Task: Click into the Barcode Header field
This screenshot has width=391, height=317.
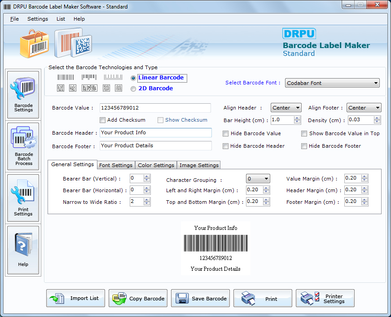Action: tap(156, 133)
